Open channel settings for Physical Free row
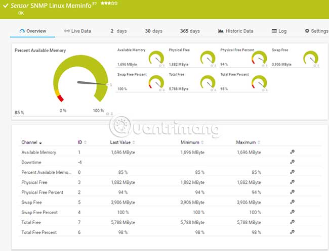Viewport: 329px width, 251px height. click(292, 182)
